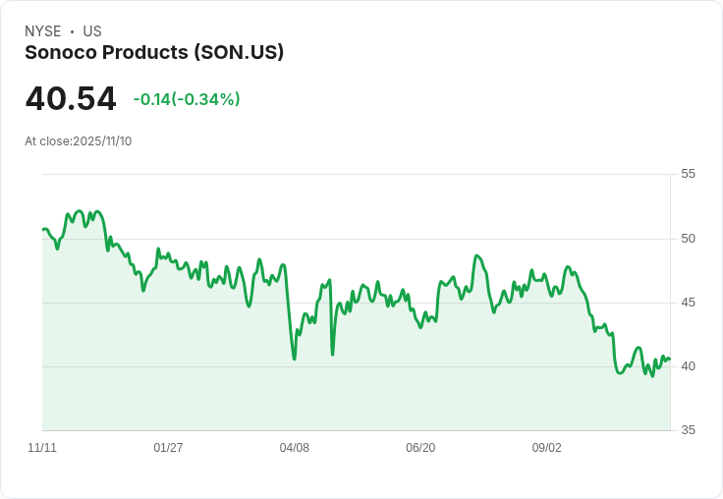This screenshot has height=499, width=723.
Task: Select the 06/20 date on x-axis
Action: pos(420,448)
